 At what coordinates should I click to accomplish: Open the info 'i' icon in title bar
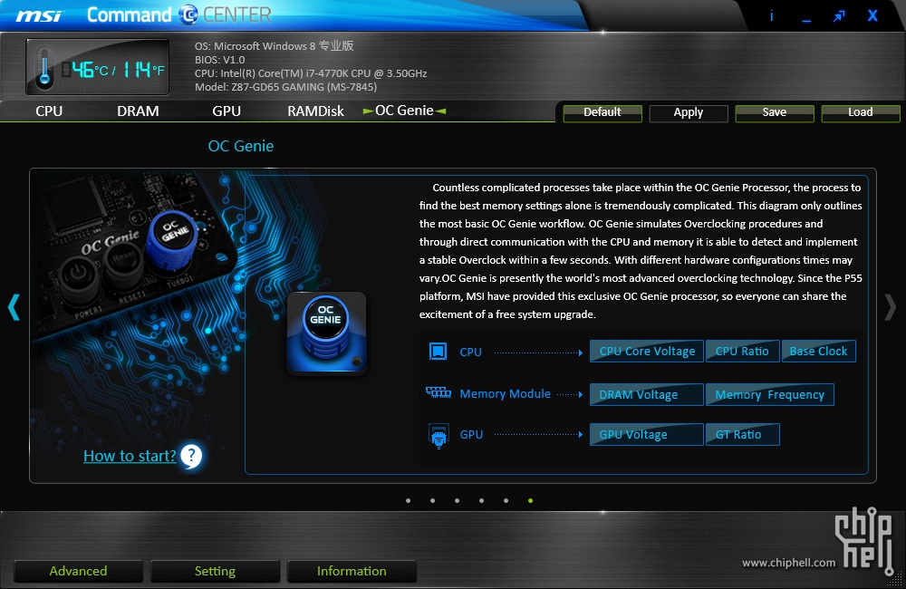click(x=771, y=15)
